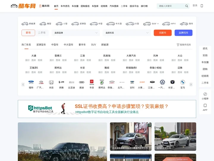
Task: Switch to the 紧凑型车 tab
Action: [x=41, y=45]
